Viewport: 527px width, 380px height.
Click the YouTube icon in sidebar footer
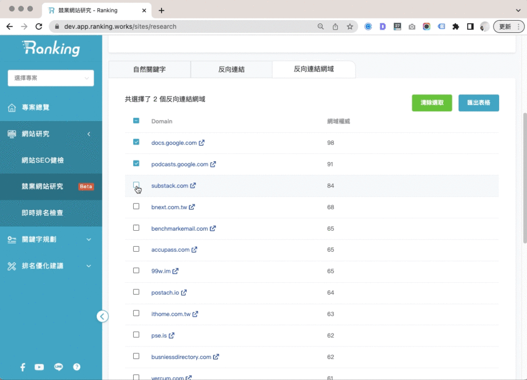click(x=39, y=367)
